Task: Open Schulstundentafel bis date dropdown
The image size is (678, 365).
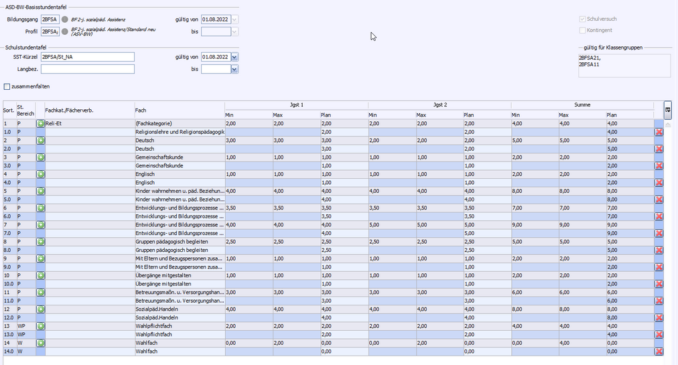Action: click(234, 69)
